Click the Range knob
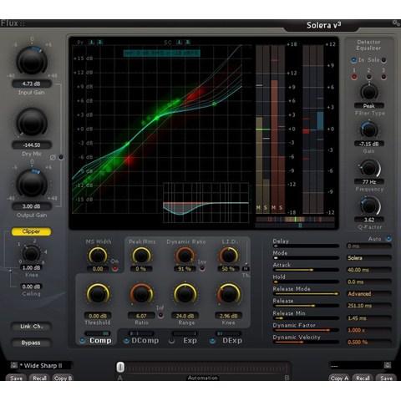The image size is (401, 401). tap(185, 294)
